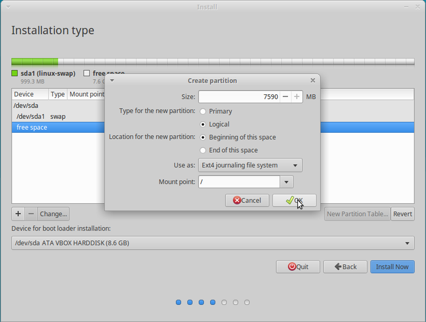Close the Install window

418,7
